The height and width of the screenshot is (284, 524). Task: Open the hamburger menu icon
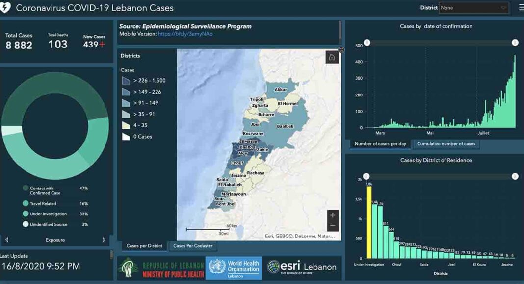coord(521,8)
